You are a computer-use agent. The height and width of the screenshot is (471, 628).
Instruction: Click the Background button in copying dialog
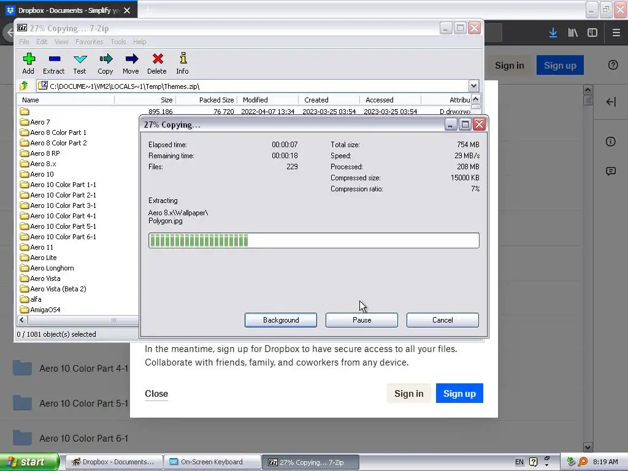click(281, 320)
